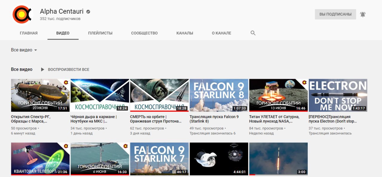Click the 62 тыс. просмотров text
The image size is (382, 177).
click(147, 128)
